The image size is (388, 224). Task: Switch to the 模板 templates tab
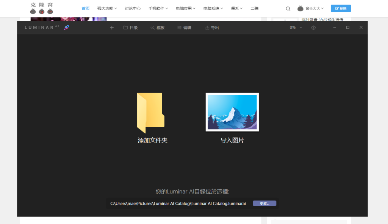point(157,28)
